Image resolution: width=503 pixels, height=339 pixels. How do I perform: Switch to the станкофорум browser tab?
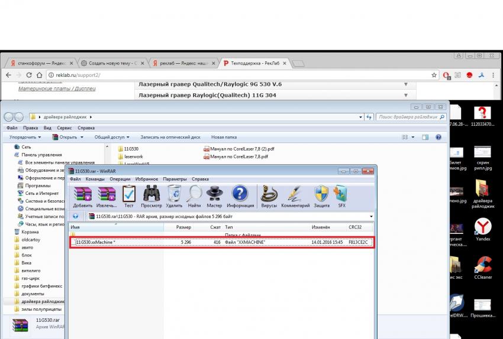click(x=38, y=63)
